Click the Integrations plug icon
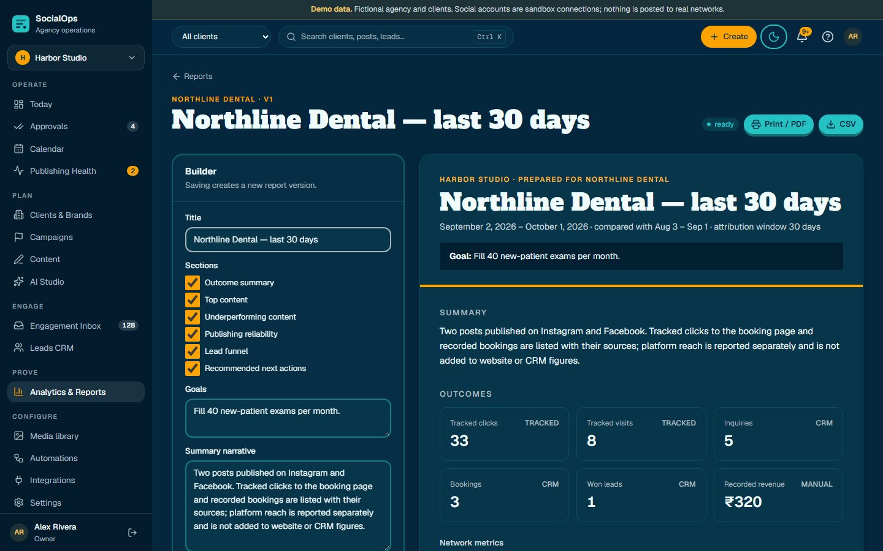This screenshot has width=883, height=551. pyautogui.click(x=19, y=481)
